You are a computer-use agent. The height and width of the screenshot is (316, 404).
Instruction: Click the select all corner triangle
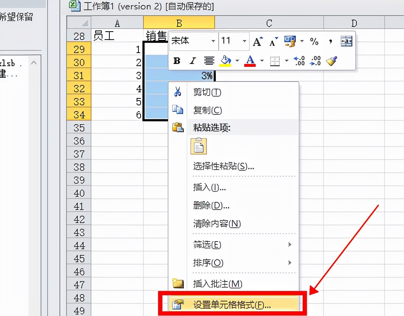tap(79, 23)
